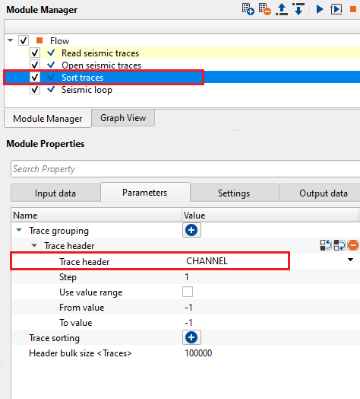
Task: Add a Trace grouping entry
Action: point(191,230)
